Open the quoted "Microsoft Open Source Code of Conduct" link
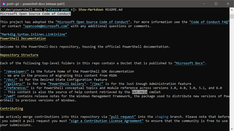The height and width of the screenshot is (131, 234). click(x=93, y=22)
